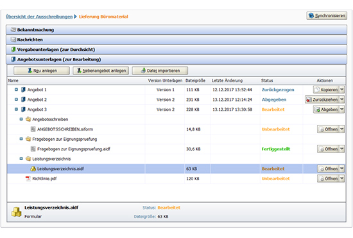Collapse the Leistungsverzeichnis folder node
Viewport: 353px width, 238px height.
(x=21, y=159)
